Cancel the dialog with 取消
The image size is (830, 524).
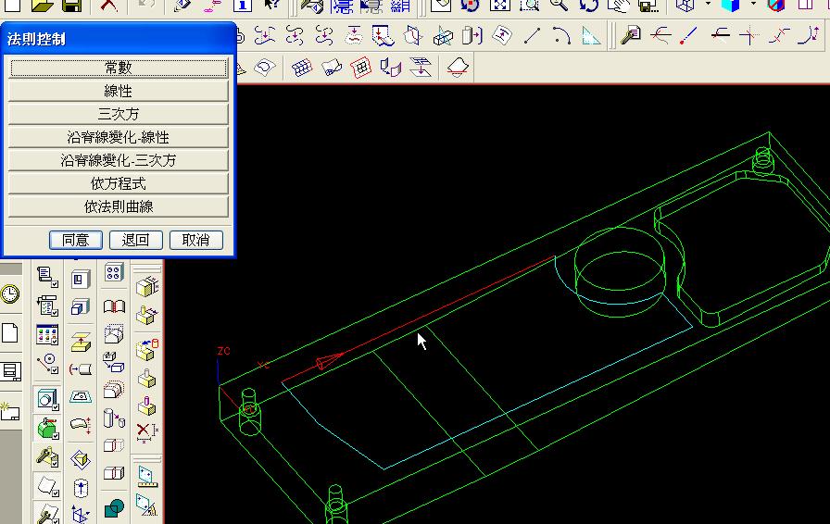coord(195,240)
